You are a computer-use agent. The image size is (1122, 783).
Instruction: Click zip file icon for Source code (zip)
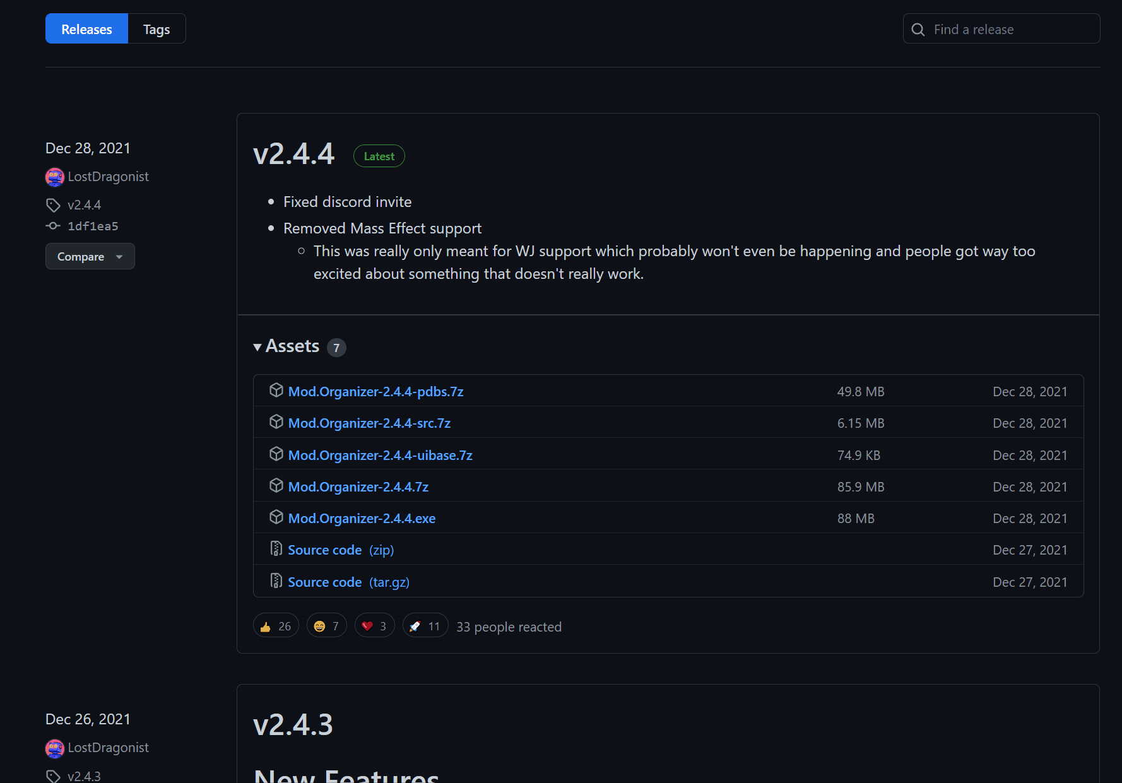click(276, 549)
